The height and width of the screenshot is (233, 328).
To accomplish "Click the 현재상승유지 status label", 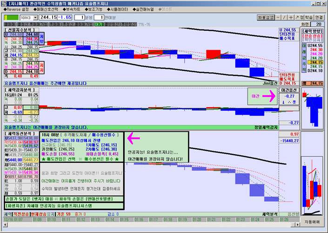I will [x=43, y=214].
